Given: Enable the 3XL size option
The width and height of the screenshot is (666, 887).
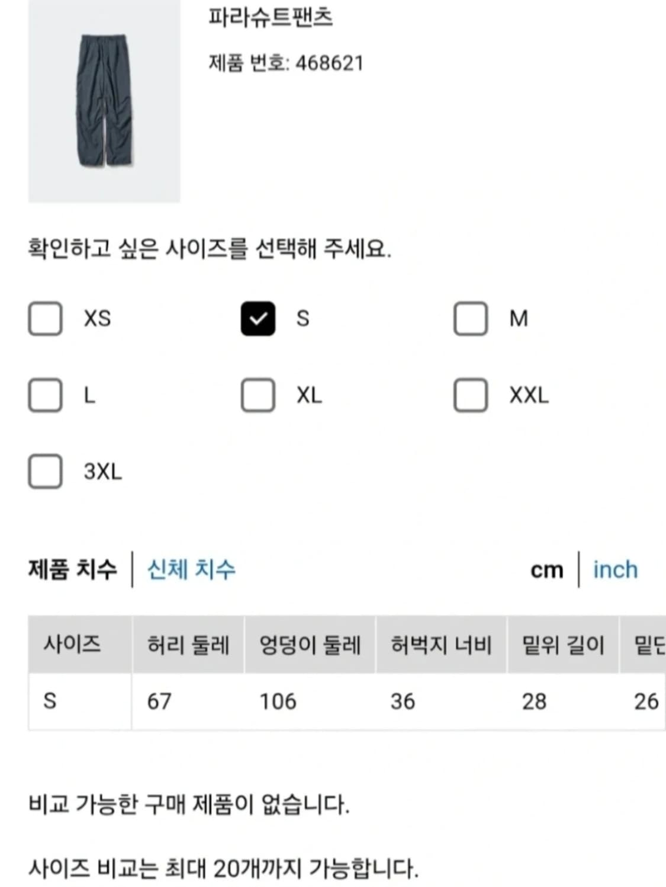Looking at the screenshot, I should tap(46, 472).
